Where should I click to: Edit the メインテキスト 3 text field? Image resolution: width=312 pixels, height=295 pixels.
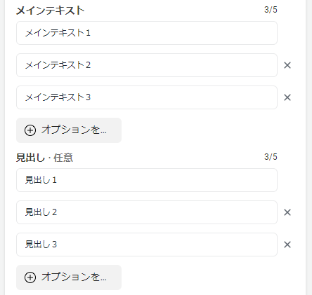pos(147,97)
